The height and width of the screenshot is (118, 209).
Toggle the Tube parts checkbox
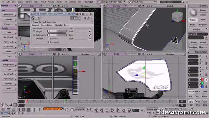(x=90, y=38)
